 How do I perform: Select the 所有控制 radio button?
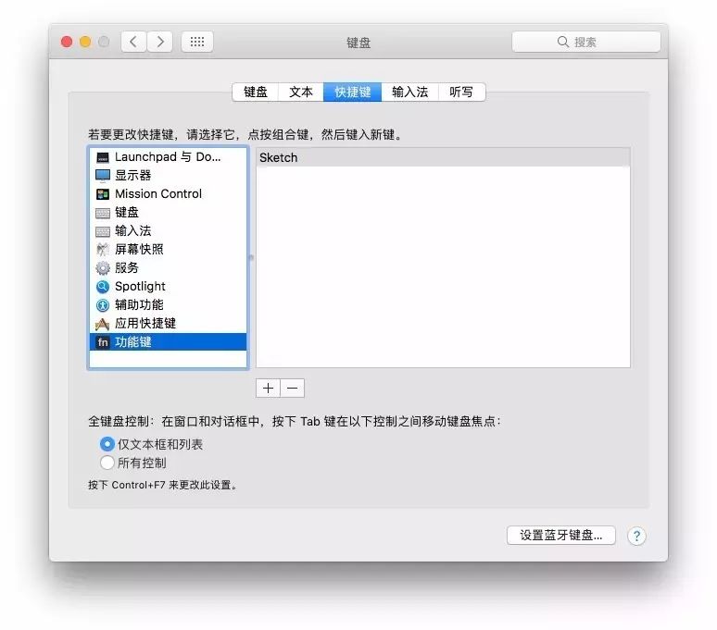pyautogui.click(x=107, y=463)
